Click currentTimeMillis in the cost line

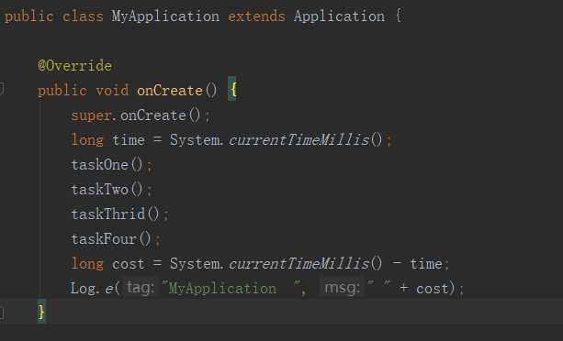[299, 264]
